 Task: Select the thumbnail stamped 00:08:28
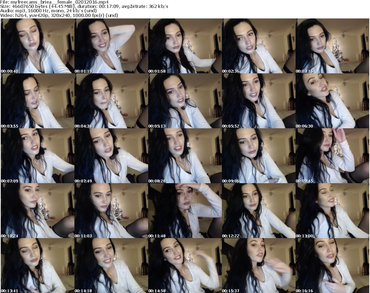pyautogui.click(x=185, y=156)
